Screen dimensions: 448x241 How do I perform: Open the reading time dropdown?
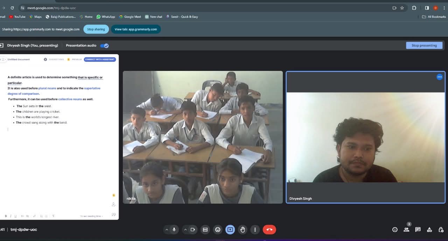click(x=91, y=216)
